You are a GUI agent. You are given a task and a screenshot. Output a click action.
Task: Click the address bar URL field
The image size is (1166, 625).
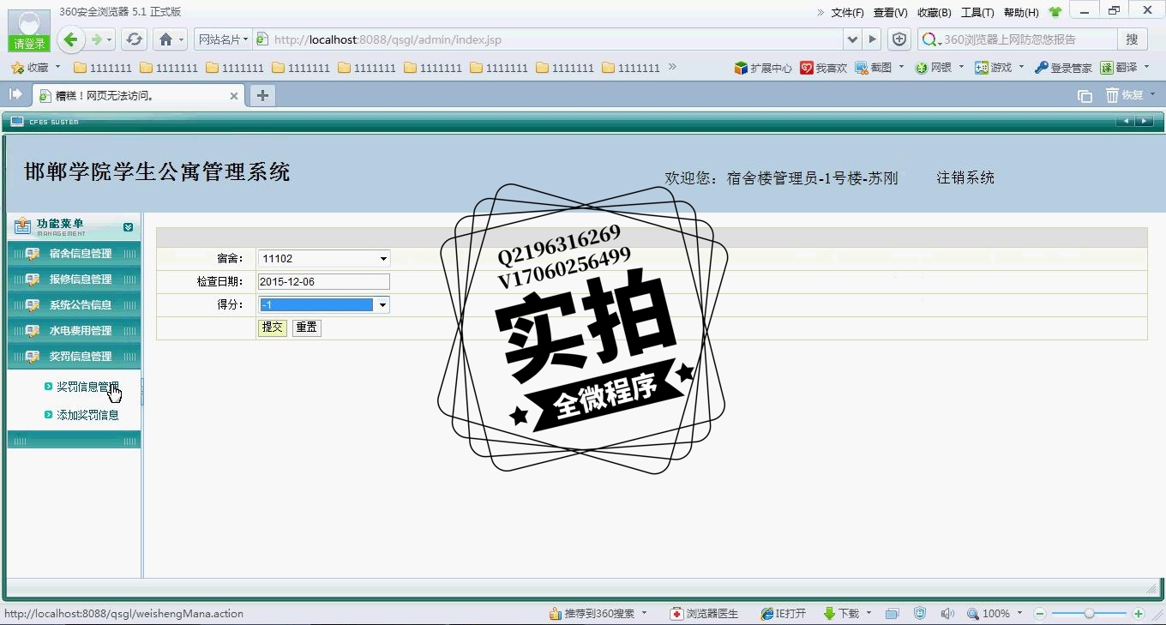point(549,39)
